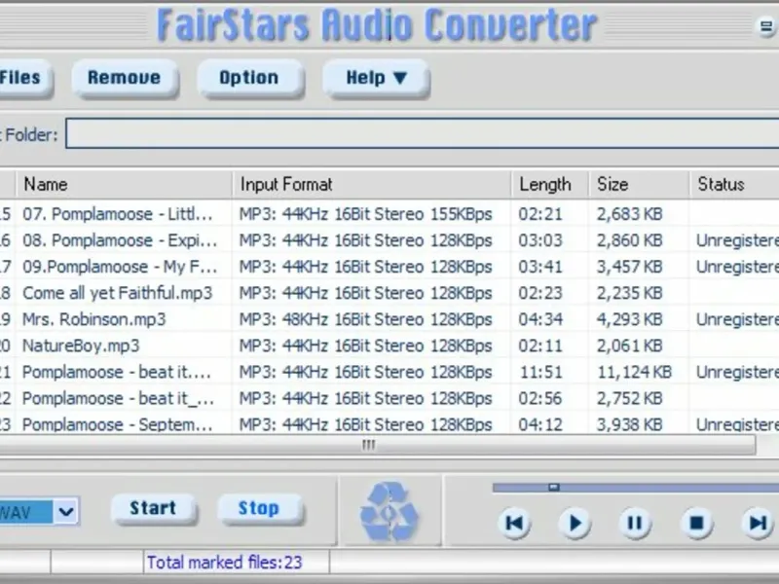Viewport: 779px width, 584px height.
Task: Select row 08. Pomplamoose - Expi...
Action: 389,240
